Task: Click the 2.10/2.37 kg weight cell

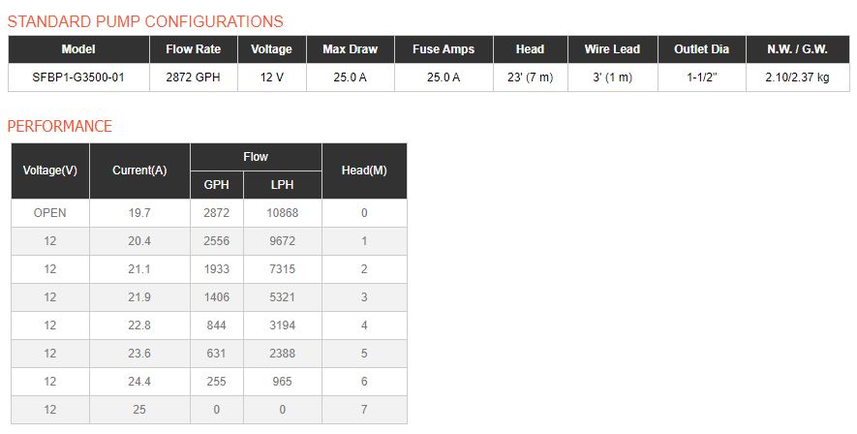Action: click(x=797, y=77)
